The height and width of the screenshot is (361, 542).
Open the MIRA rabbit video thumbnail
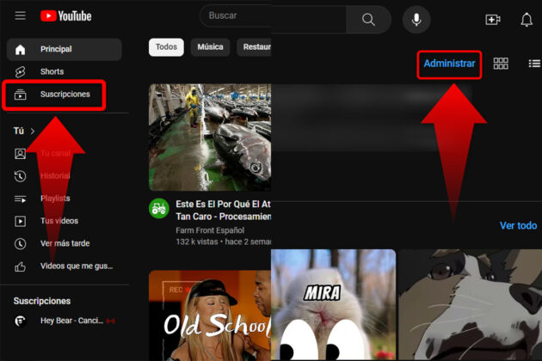333,305
